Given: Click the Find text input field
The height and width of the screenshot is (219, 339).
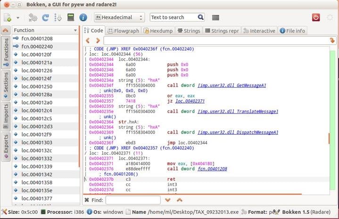Looking at the screenshot, I should click(x=132, y=200).
